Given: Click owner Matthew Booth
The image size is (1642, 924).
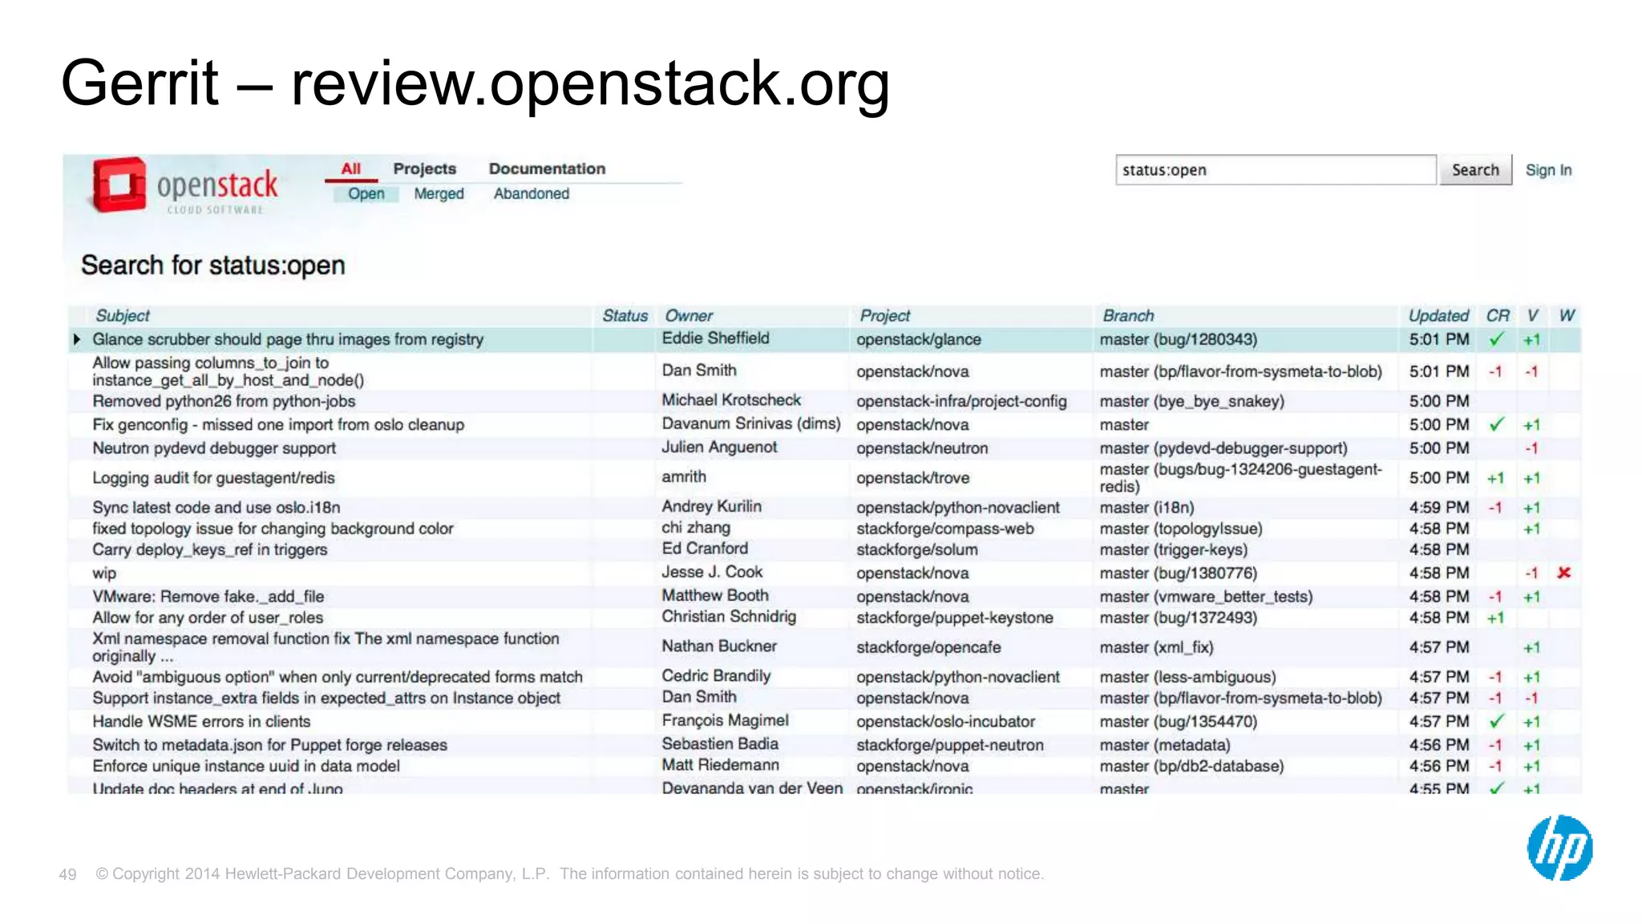Looking at the screenshot, I should pos(714,595).
